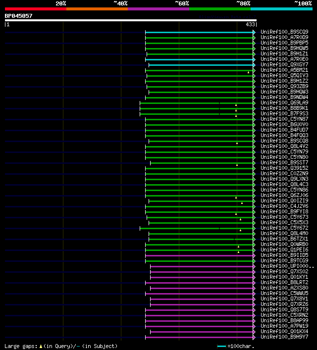Click UniRef100_A5BM21 label
The width and height of the screenshot is (317, 350).
(284, 70)
